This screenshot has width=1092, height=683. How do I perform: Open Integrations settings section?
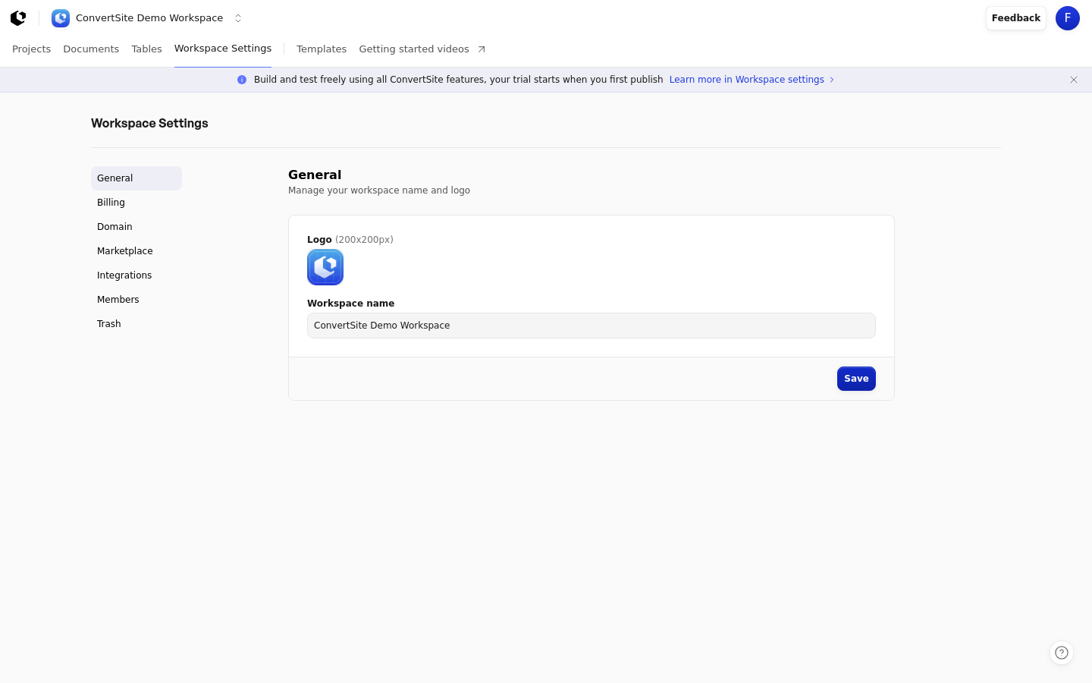[136, 275]
